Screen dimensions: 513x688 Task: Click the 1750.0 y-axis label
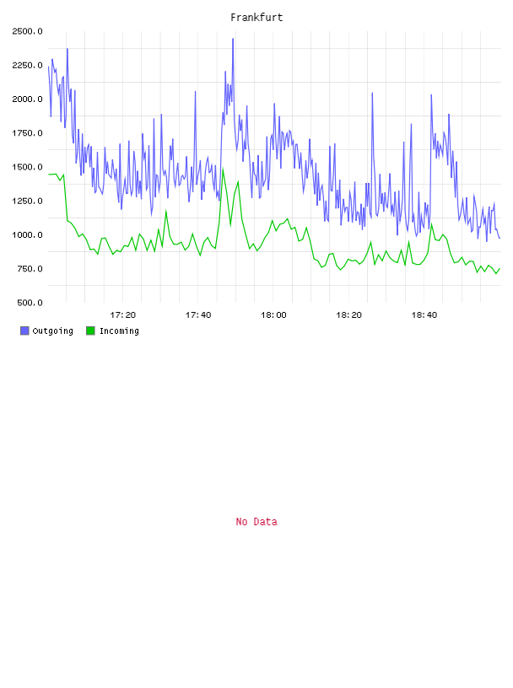pos(27,133)
